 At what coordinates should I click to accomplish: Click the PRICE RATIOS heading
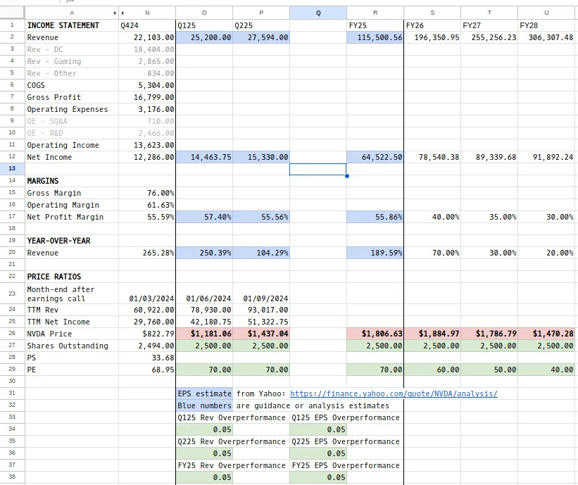coord(72,277)
